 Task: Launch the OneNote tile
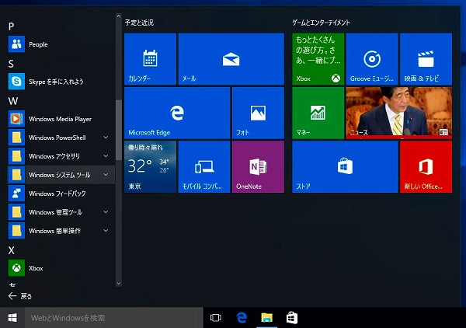tap(258, 167)
